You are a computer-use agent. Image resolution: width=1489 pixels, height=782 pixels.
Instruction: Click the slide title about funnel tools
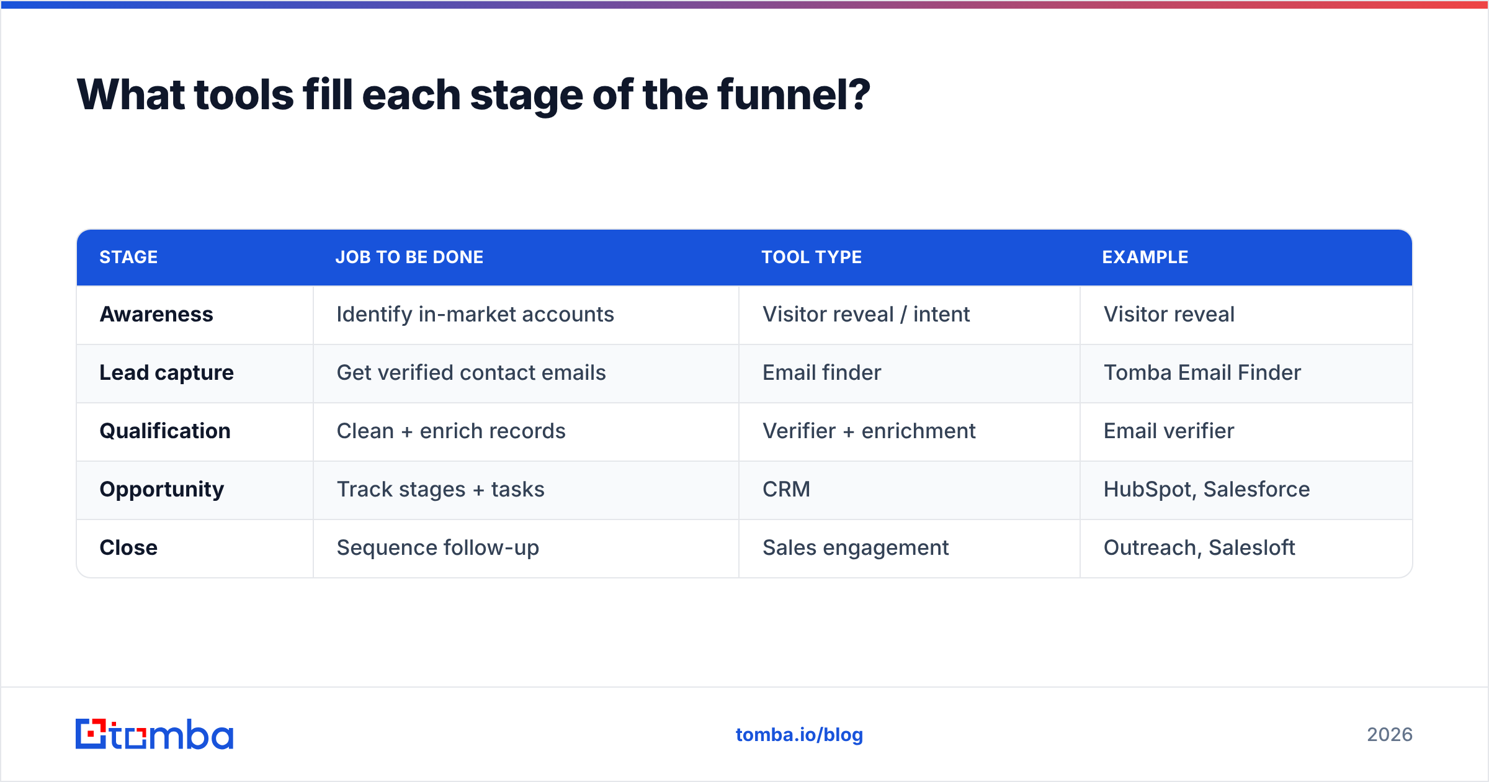click(x=473, y=95)
